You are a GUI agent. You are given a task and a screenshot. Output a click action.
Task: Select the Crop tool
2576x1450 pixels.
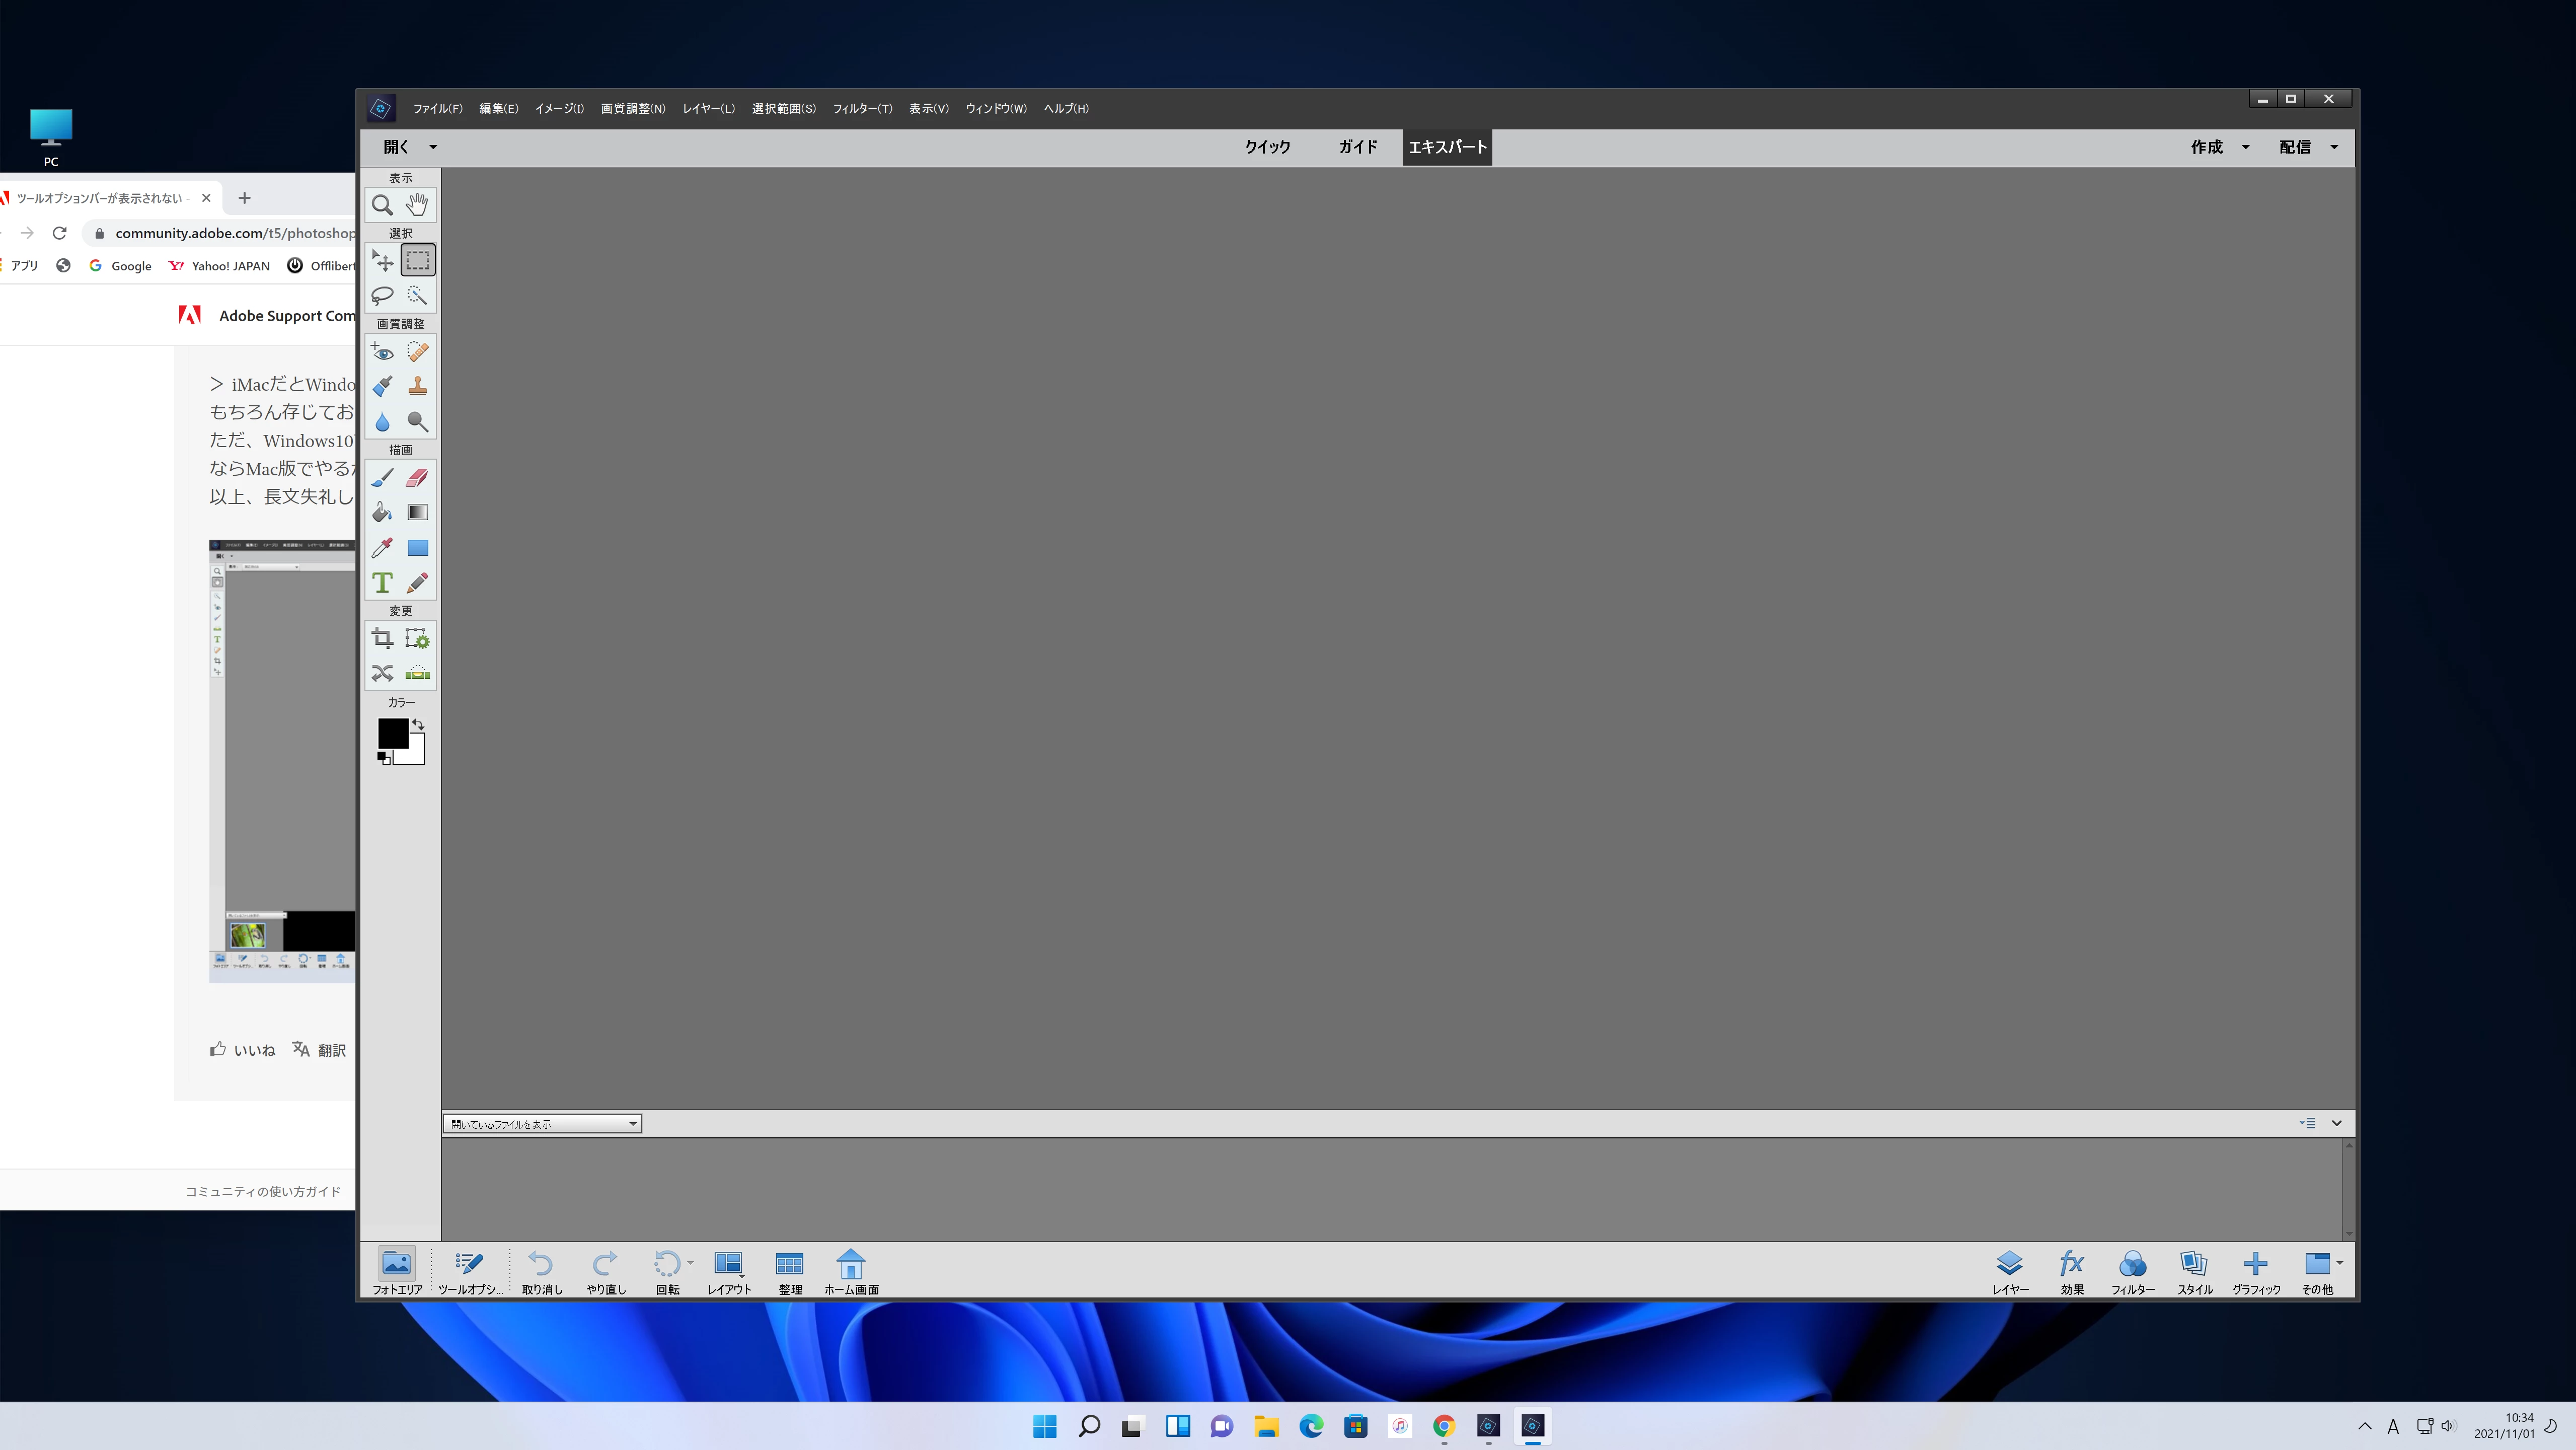pyautogui.click(x=382, y=638)
